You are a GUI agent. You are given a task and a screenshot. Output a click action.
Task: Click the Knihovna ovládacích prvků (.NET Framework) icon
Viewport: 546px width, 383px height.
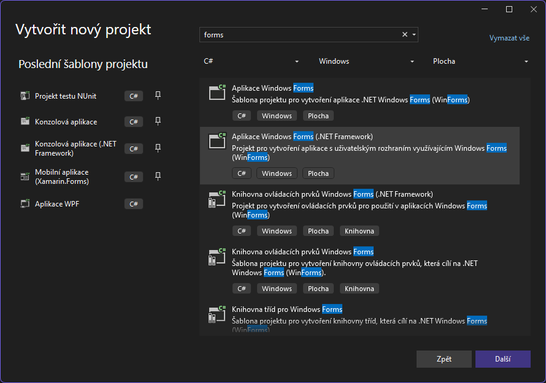[x=218, y=199]
